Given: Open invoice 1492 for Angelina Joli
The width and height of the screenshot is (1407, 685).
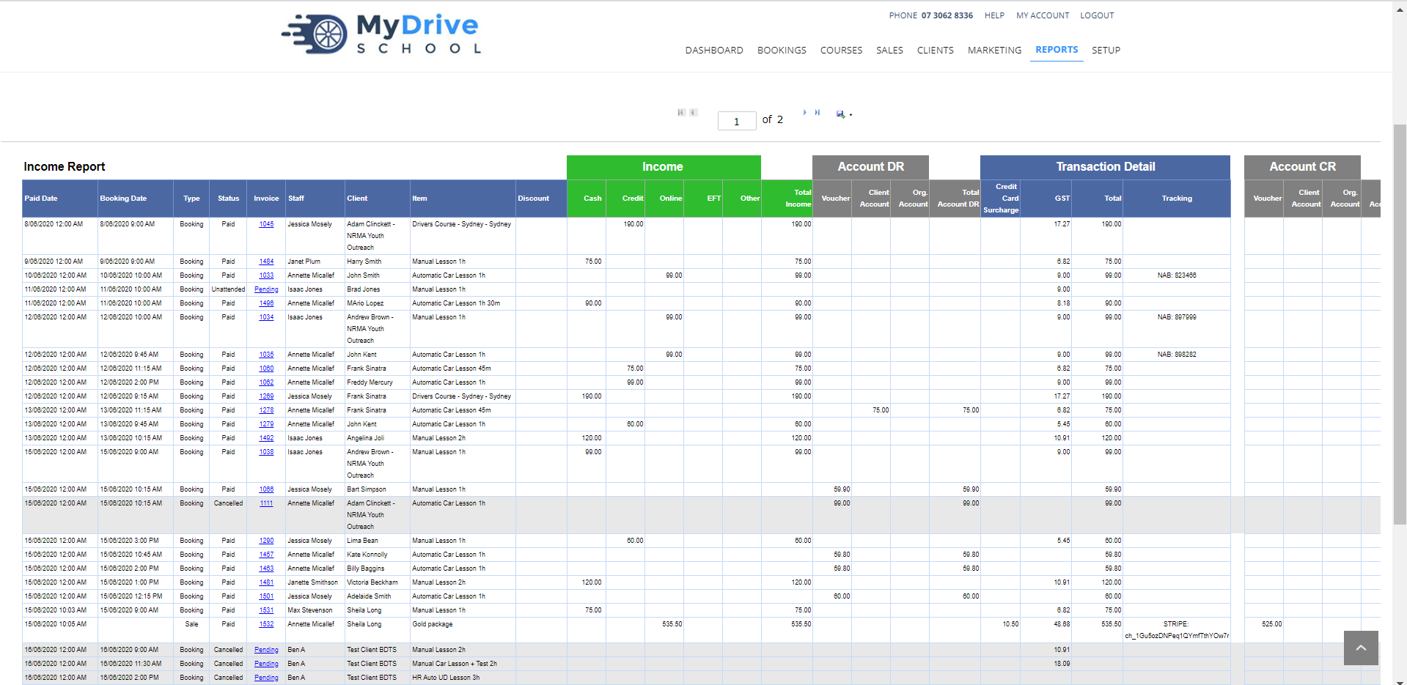Looking at the screenshot, I should (x=266, y=438).
